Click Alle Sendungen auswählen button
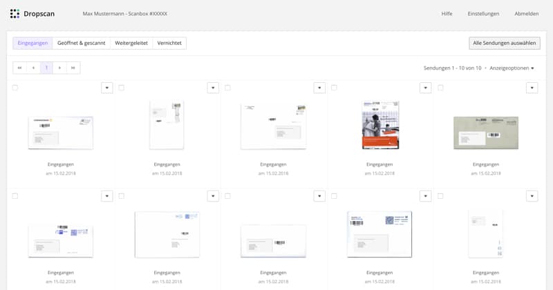 [x=504, y=43]
